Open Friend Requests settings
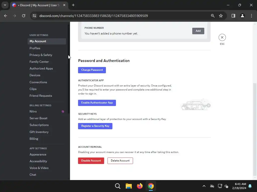The width and height of the screenshot is (257, 192). [47, 96]
